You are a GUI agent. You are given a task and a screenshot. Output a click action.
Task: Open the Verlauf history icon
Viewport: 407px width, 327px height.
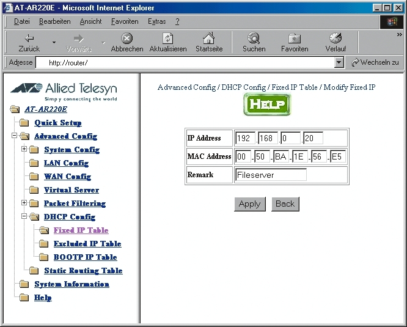(x=335, y=38)
